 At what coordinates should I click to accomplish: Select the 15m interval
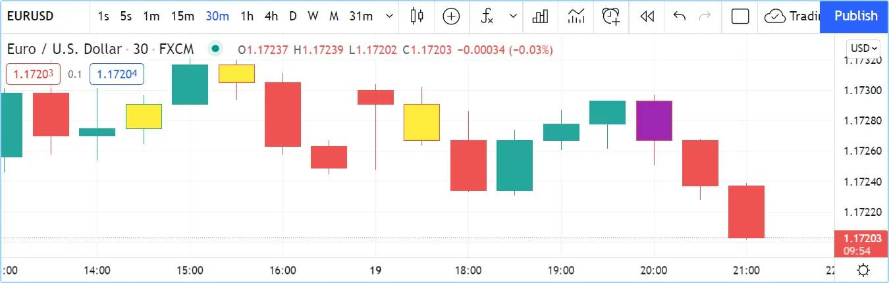[182, 16]
